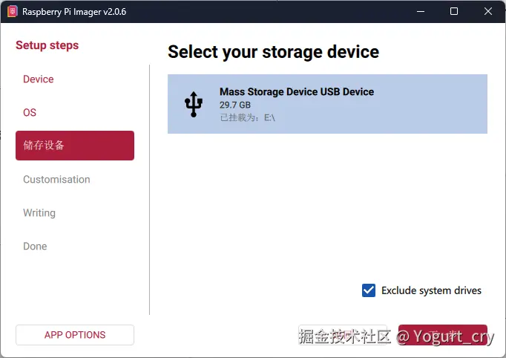Click the Raspberry Pi Imager logo icon
506x358 pixels.
pyautogui.click(x=12, y=12)
